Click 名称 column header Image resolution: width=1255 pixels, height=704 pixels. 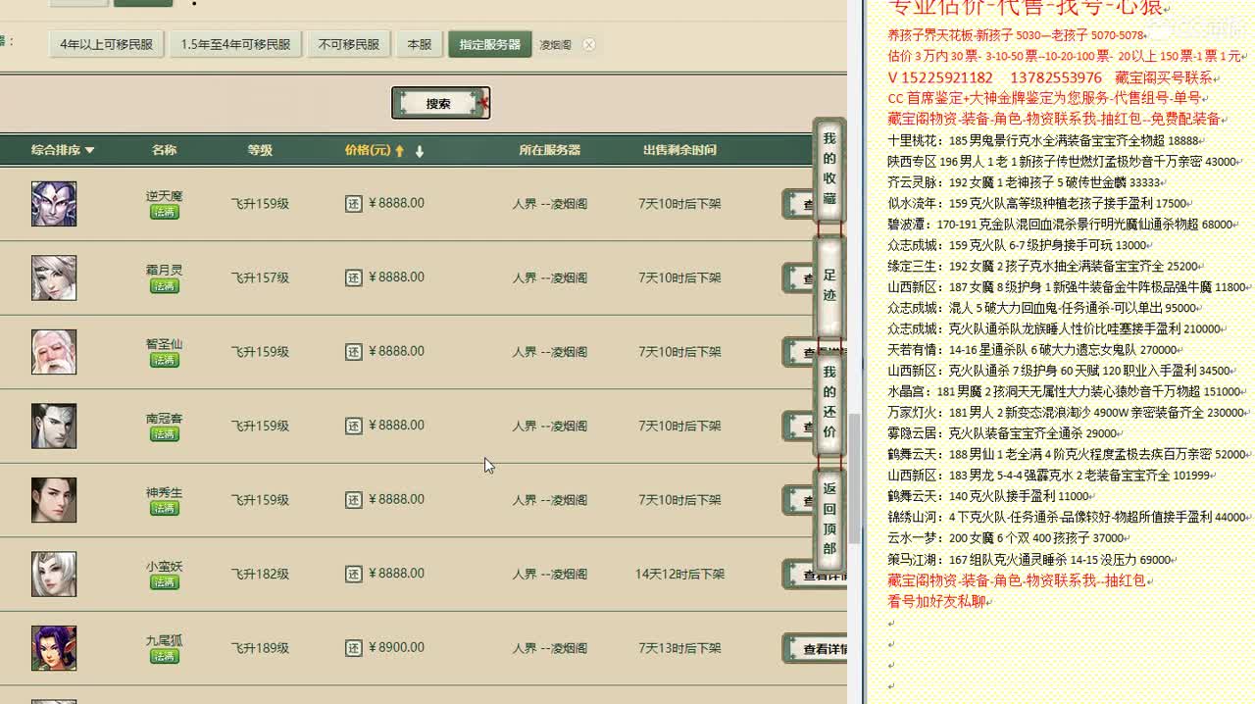165,150
